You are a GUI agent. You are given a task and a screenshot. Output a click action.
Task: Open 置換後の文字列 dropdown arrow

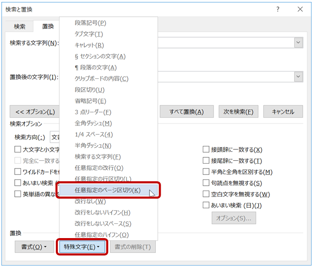coord(298,77)
